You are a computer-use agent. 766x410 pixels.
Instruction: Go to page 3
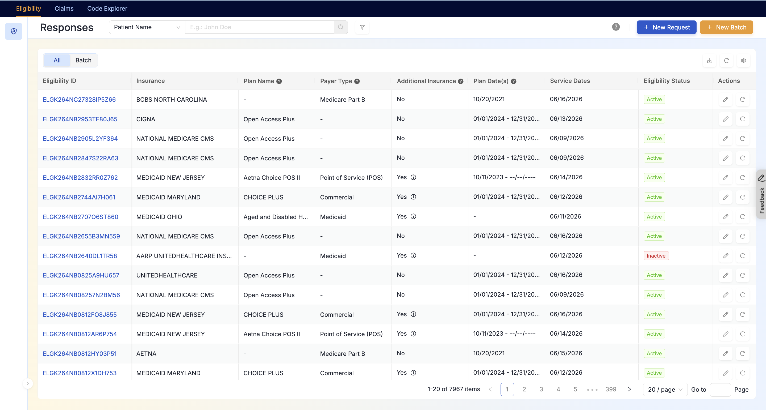(541, 390)
